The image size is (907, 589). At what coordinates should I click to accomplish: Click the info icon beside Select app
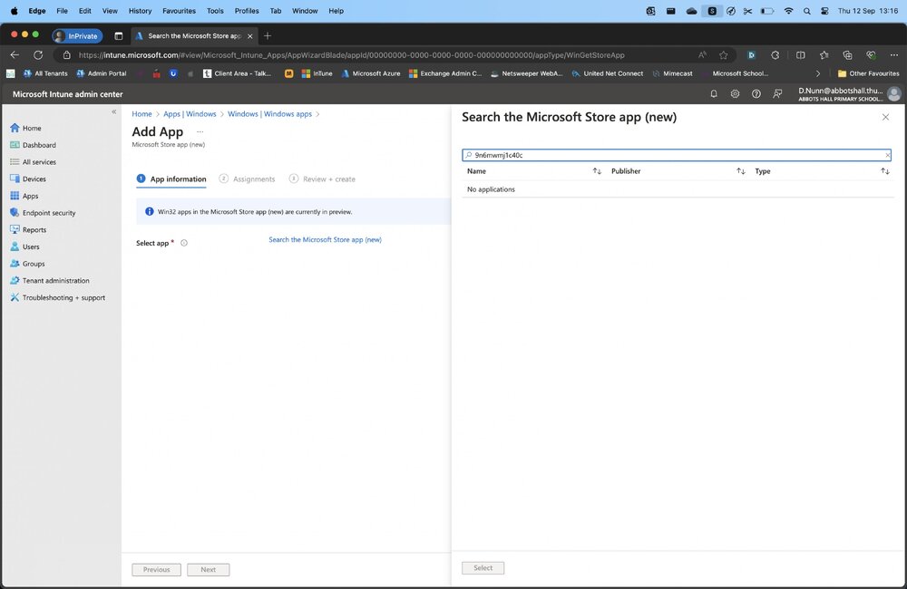184,243
